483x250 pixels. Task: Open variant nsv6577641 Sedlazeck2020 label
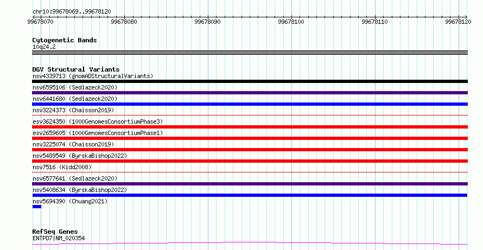[75, 178]
